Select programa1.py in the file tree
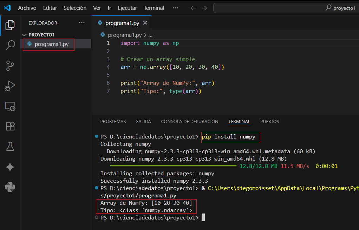 pos(51,44)
